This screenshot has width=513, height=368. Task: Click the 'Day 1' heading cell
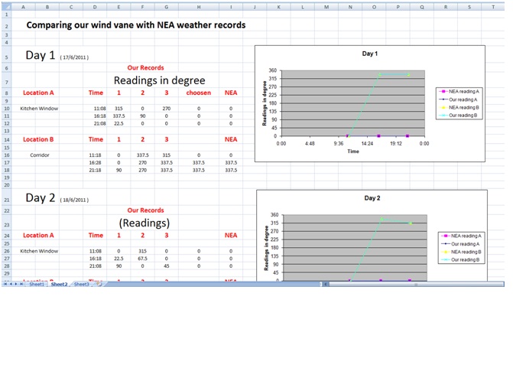pyautogui.click(x=41, y=55)
